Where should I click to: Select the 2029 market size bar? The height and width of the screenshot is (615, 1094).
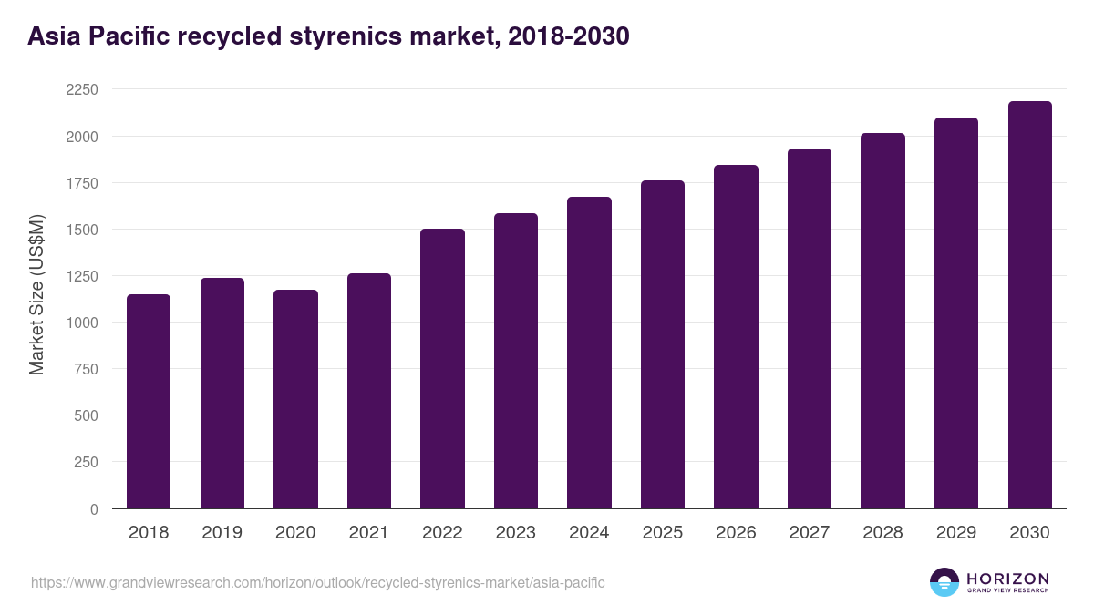pos(956,313)
